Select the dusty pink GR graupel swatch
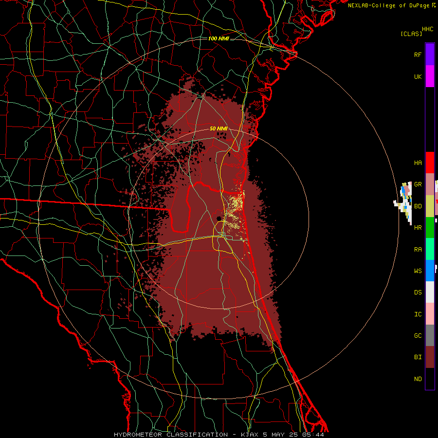The width and height of the screenshot is (438, 438). click(x=430, y=184)
